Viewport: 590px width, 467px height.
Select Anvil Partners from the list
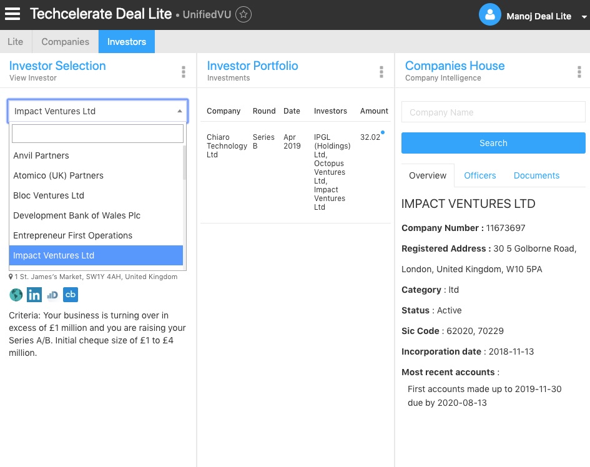pos(41,155)
